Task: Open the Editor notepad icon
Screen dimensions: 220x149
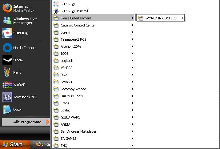Action: [7, 109]
